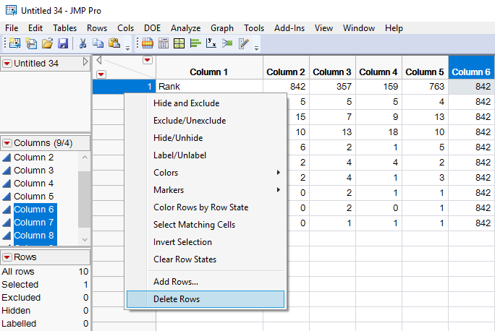Viewport: 495px width, 331px height.
Task: Open the Window menu
Action: click(359, 28)
